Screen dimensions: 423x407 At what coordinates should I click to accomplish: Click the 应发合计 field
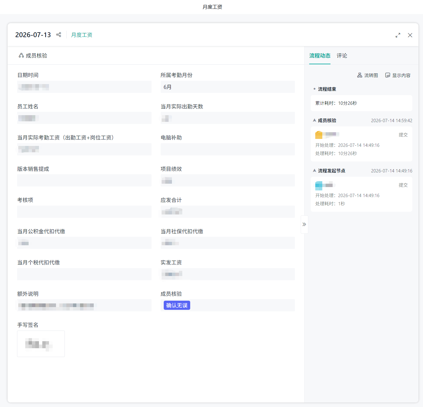(x=228, y=212)
